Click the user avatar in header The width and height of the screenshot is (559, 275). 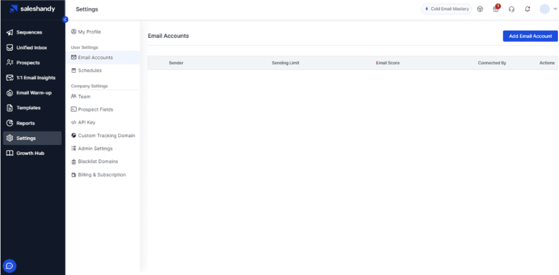545,9
